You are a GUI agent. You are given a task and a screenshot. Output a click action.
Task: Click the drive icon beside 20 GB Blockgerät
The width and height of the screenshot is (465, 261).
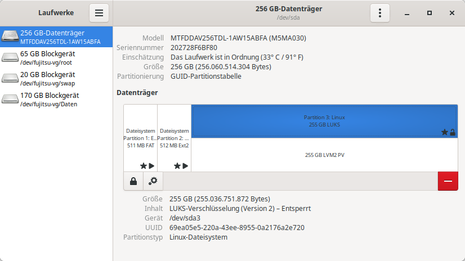(10, 78)
